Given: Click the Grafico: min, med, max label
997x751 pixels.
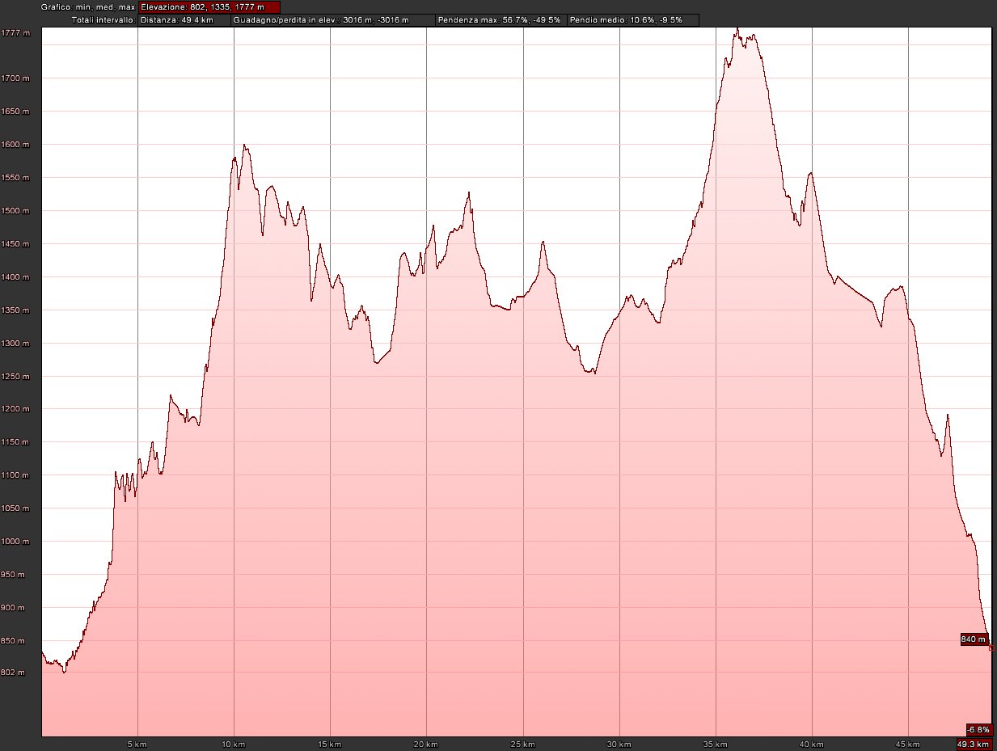Looking at the screenshot, I should tap(88, 7).
